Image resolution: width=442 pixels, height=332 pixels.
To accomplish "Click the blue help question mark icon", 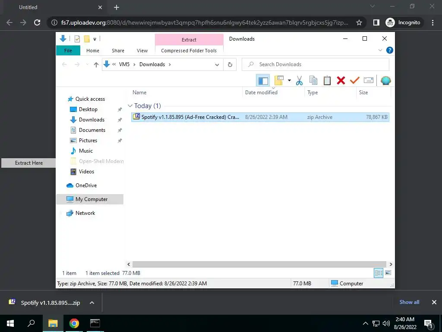I will tap(390, 50).
